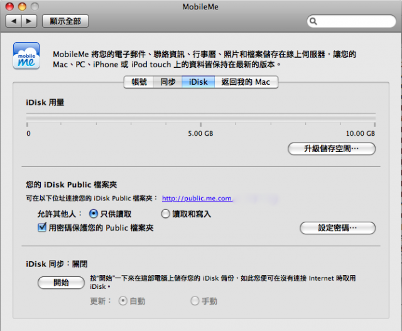The height and width of the screenshot is (331, 402).
Task: Open the 返回我的 Mac tab
Action: (246, 82)
